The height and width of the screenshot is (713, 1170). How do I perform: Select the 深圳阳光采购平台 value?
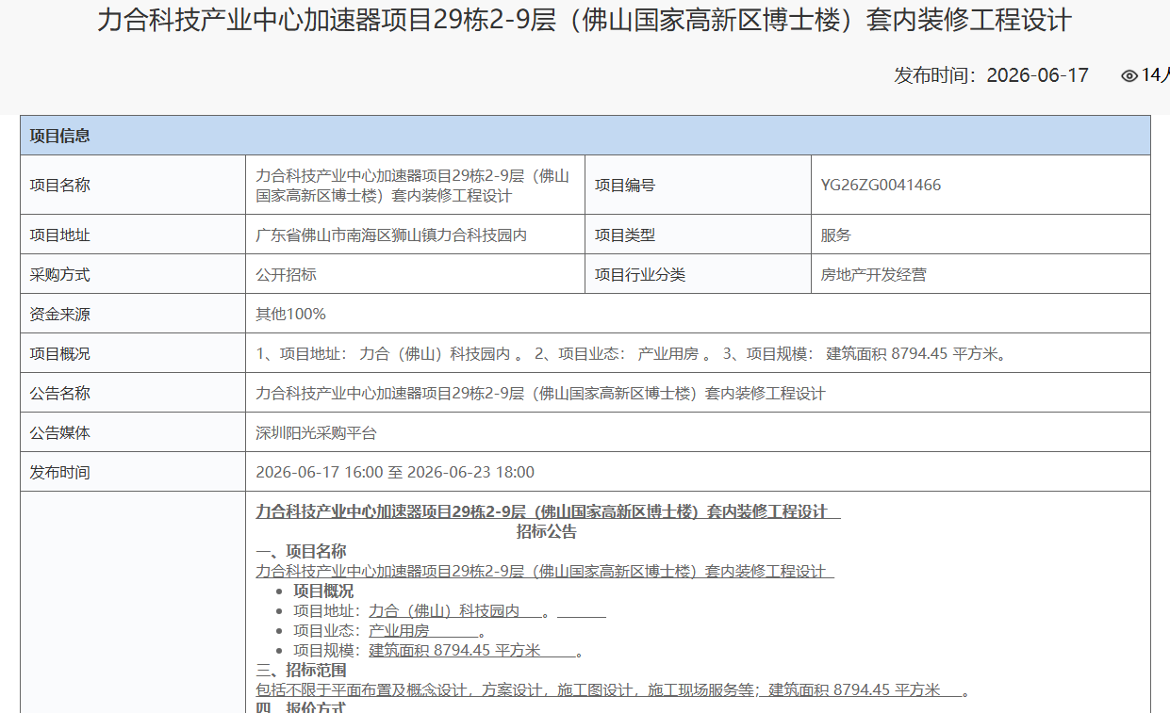(316, 433)
